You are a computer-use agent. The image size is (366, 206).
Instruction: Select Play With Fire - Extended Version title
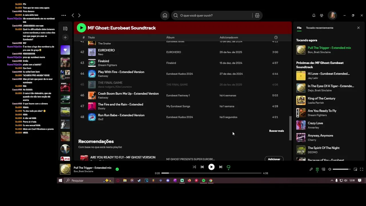121,72
